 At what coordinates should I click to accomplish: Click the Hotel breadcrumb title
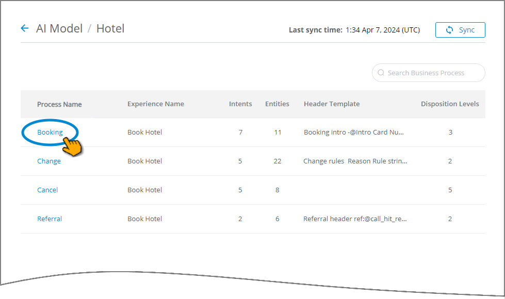tap(110, 29)
